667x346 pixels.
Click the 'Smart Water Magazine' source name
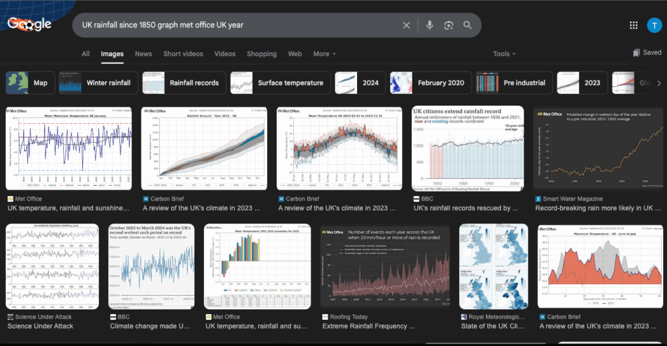click(x=573, y=199)
